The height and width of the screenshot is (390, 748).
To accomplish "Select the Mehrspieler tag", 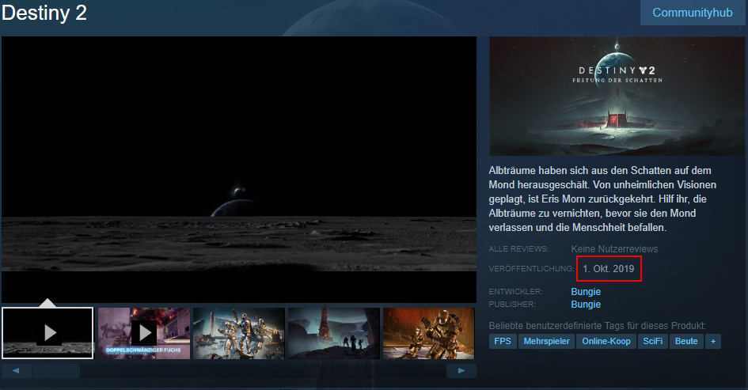I will click(547, 342).
